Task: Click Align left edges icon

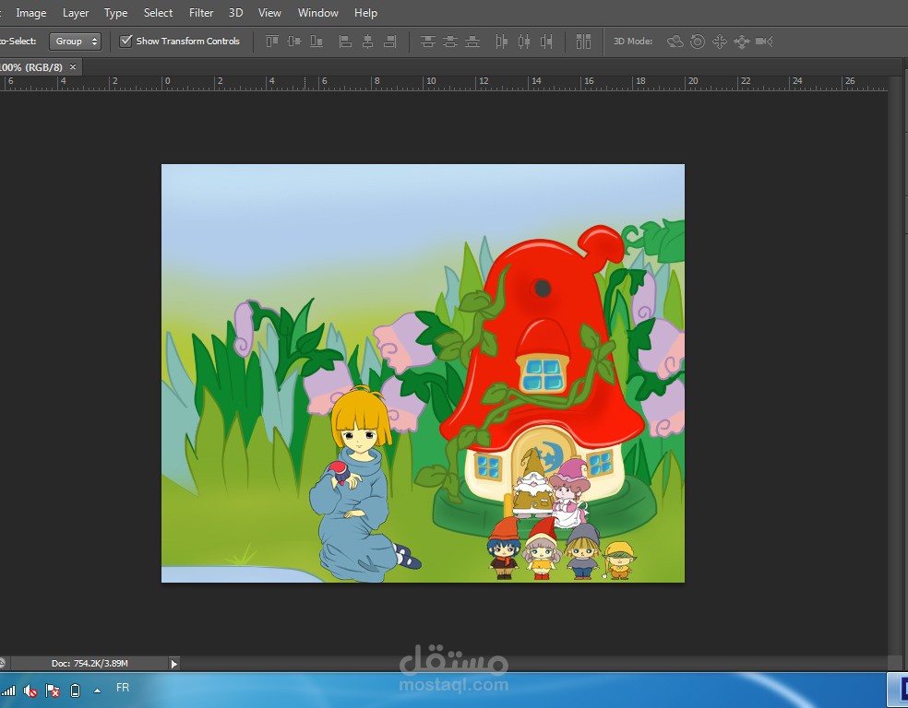Action: click(x=345, y=41)
